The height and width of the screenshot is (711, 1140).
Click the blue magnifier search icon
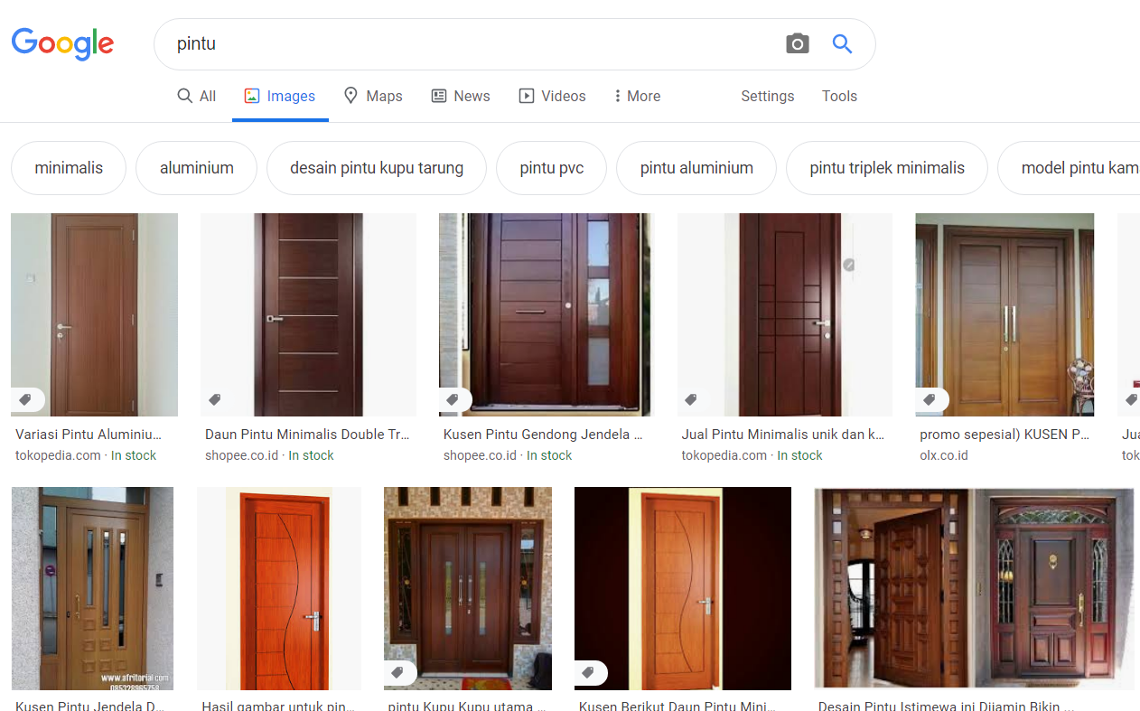point(842,43)
